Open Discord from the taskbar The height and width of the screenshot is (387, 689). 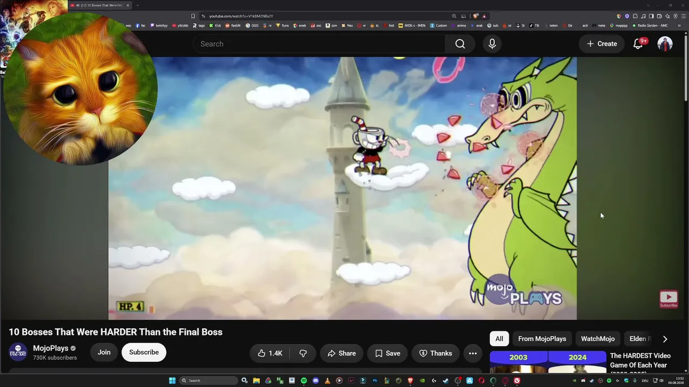pos(315,381)
